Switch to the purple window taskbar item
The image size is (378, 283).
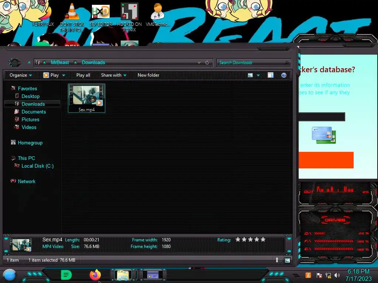(153, 275)
